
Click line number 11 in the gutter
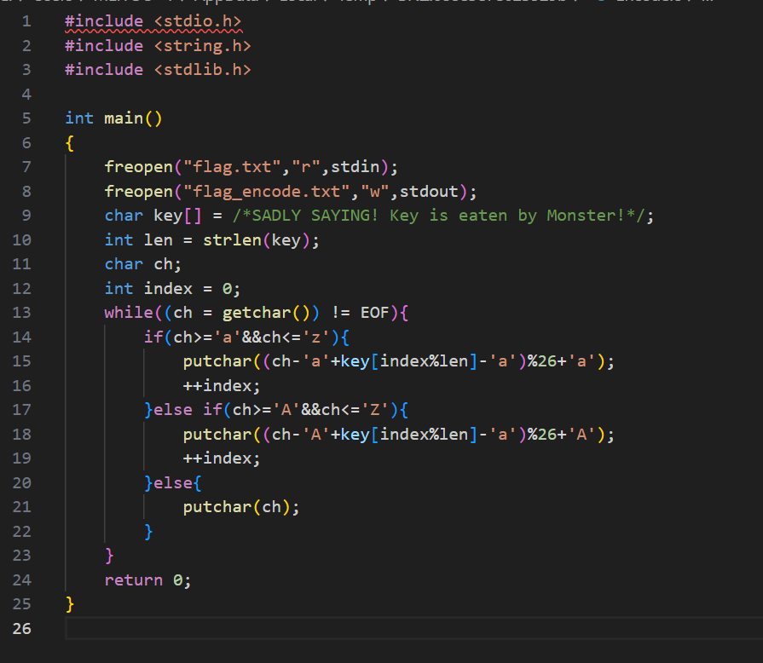pos(22,264)
